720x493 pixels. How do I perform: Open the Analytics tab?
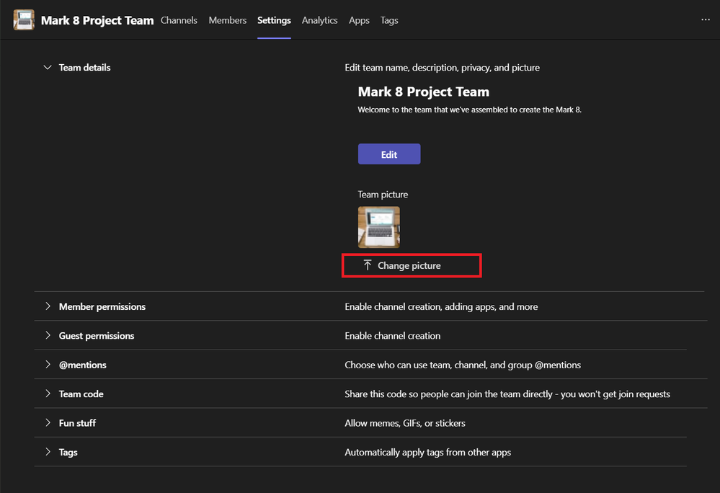319,20
